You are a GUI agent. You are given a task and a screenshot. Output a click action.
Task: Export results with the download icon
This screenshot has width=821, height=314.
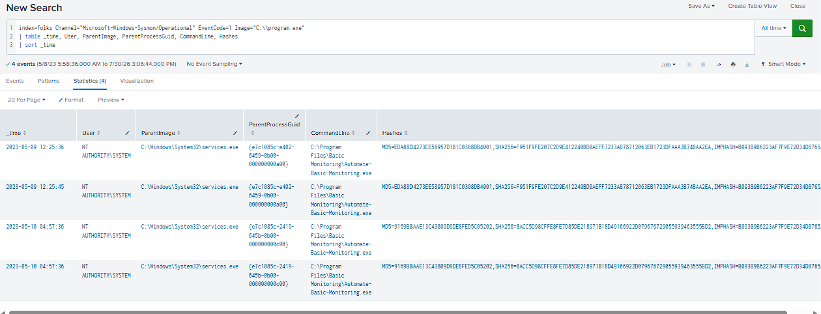point(747,64)
